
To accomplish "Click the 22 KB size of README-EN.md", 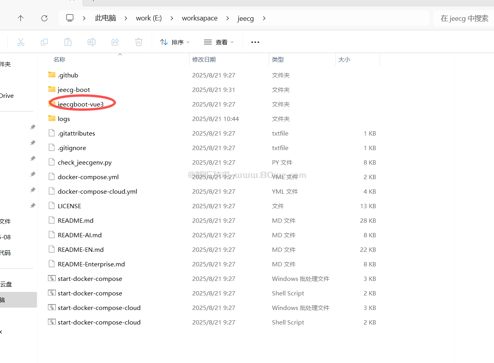I will click(x=368, y=249).
